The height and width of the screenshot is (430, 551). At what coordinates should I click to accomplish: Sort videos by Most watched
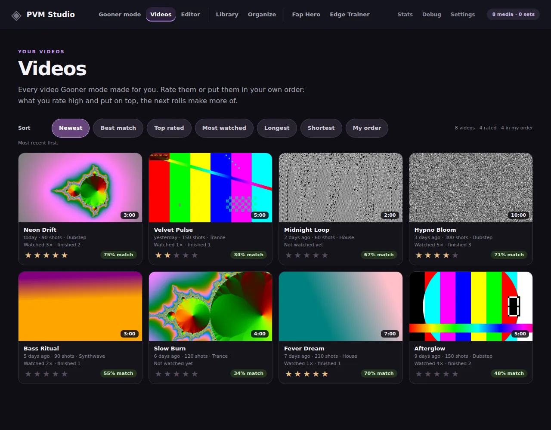(224, 128)
